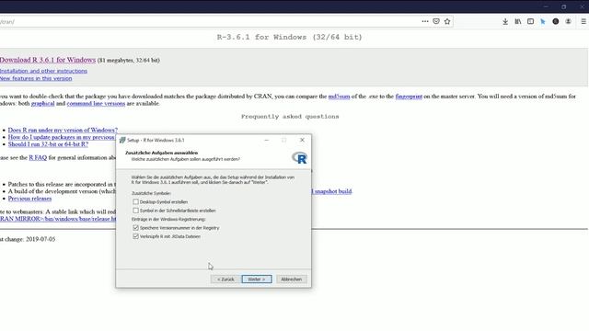The width and height of the screenshot is (589, 331).
Task: Open page actions three-dots menu
Action: [425, 21]
